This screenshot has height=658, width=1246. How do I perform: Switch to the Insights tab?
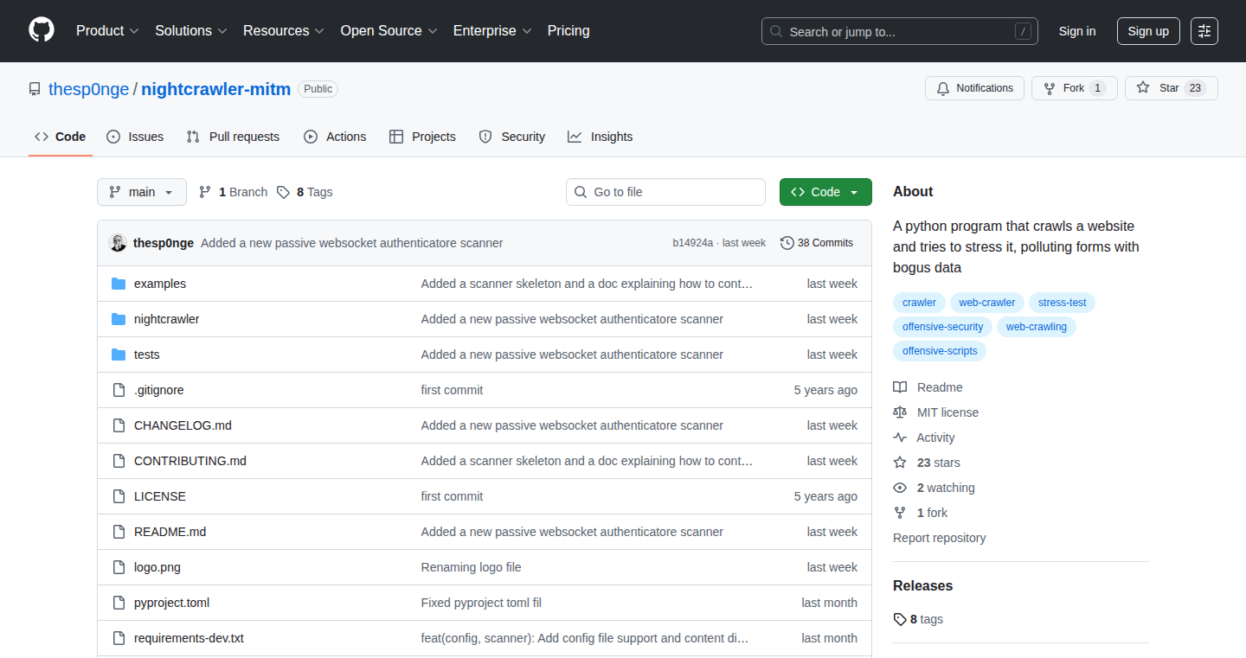[601, 137]
